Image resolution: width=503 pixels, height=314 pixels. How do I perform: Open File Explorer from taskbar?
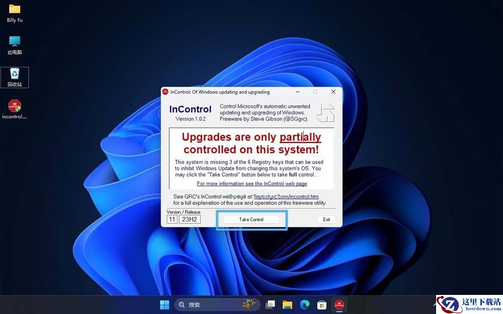pos(287,305)
